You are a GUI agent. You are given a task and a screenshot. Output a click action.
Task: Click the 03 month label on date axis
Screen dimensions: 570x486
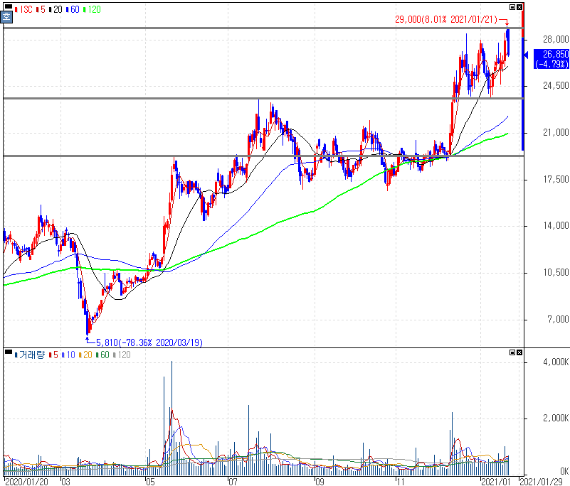65,482
